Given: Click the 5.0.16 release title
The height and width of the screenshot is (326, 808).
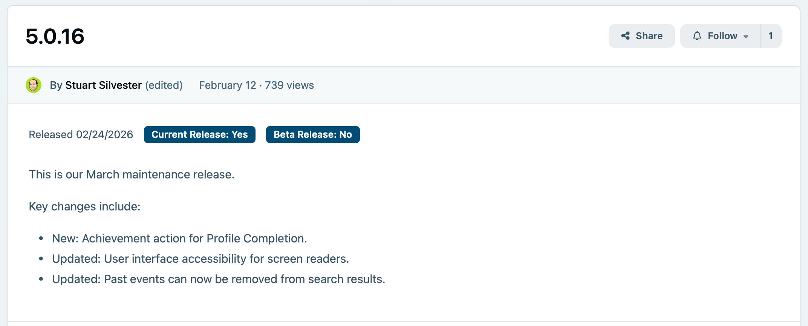Looking at the screenshot, I should 55,36.
